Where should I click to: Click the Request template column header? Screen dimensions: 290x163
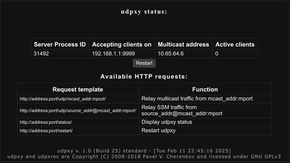coord(78,89)
